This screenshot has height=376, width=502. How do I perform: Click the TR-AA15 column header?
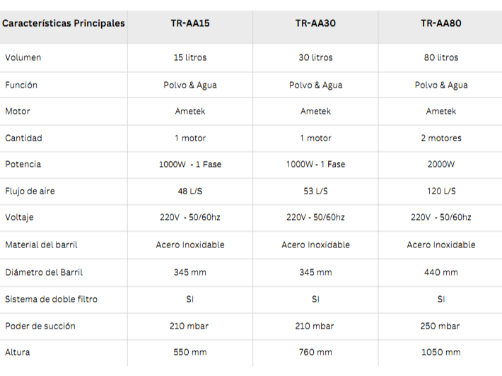click(x=189, y=23)
